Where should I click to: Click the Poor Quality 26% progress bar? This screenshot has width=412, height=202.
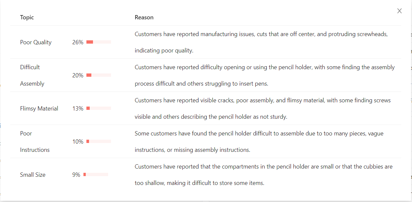pyautogui.click(x=99, y=42)
